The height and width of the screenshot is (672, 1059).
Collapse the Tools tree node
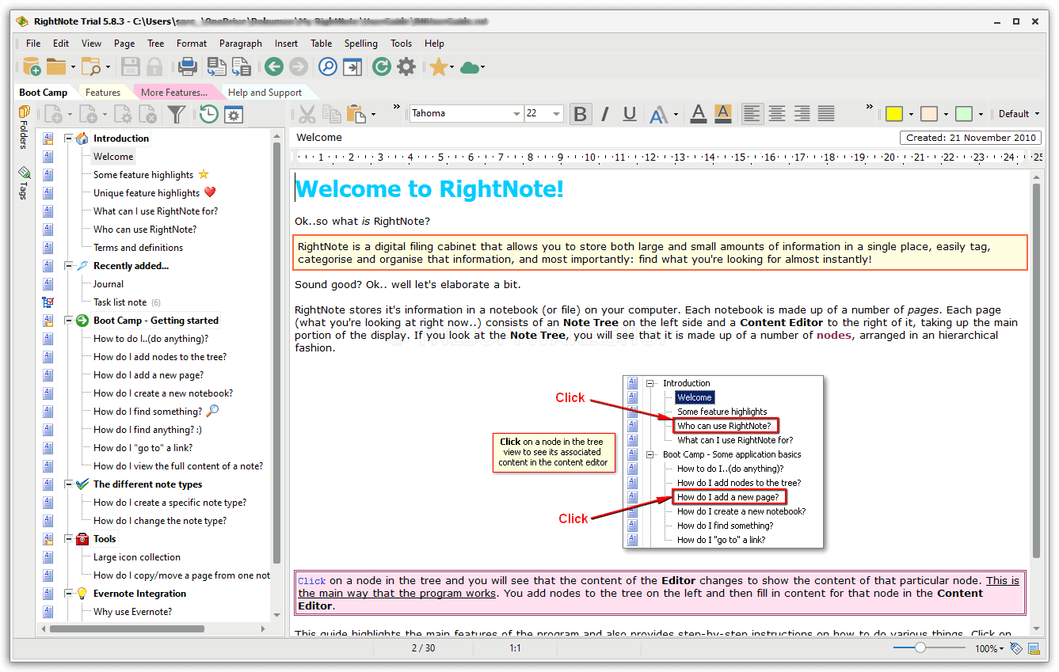click(69, 539)
